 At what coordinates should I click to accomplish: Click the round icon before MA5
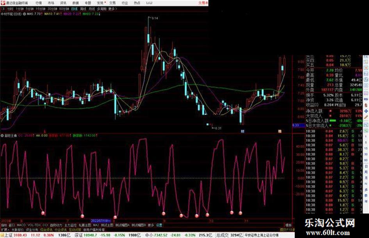pos(25,14)
